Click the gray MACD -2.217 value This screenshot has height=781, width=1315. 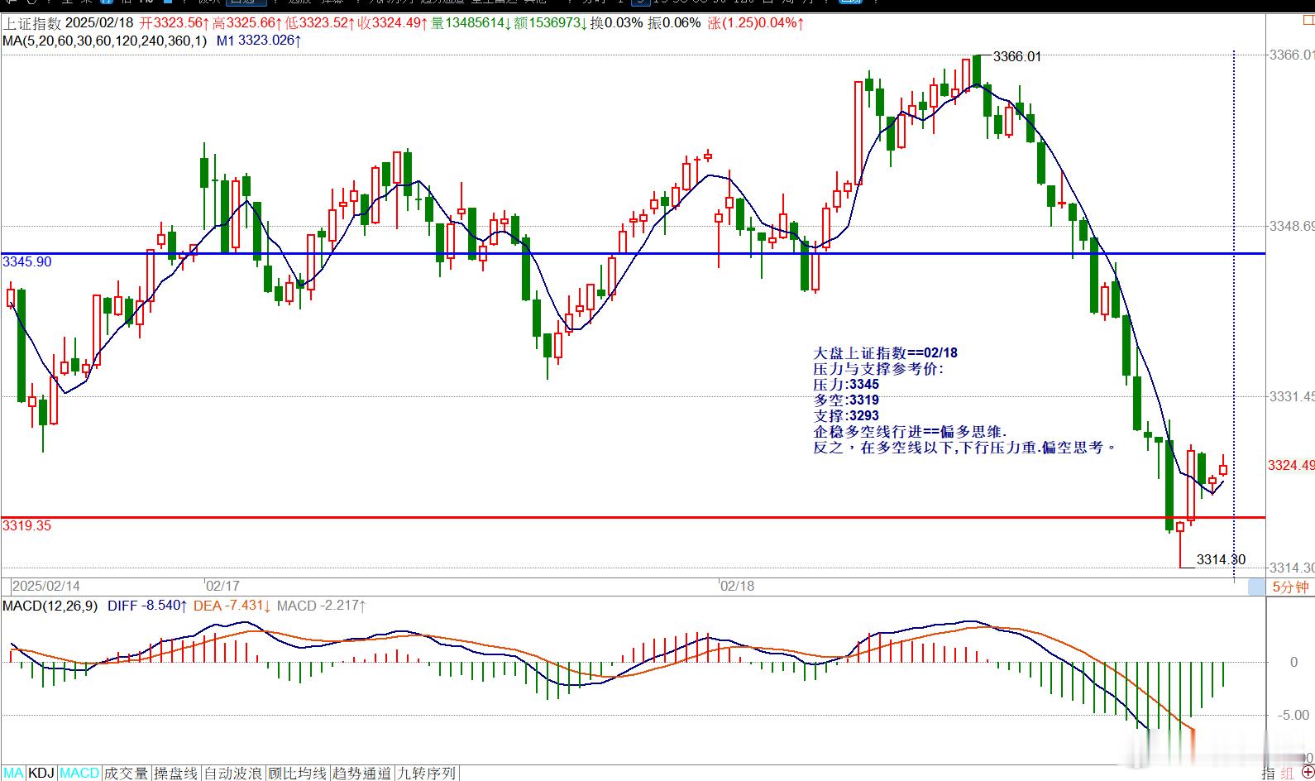pos(322,606)
